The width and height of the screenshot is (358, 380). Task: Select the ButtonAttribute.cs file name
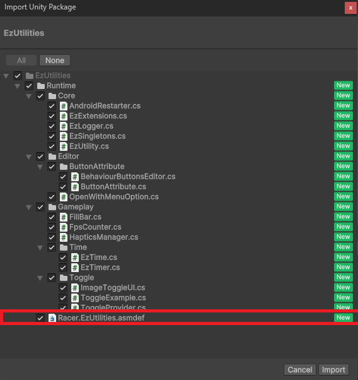point(113,187)
